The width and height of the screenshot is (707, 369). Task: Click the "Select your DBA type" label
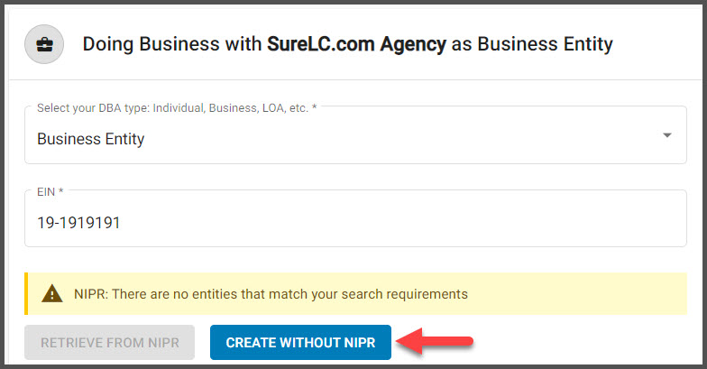click(177, 108)
